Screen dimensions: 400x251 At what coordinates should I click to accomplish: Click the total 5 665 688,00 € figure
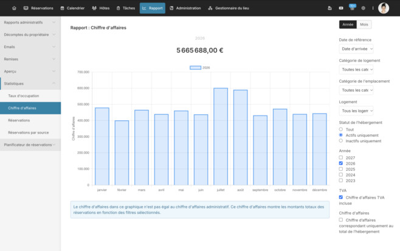200,50
